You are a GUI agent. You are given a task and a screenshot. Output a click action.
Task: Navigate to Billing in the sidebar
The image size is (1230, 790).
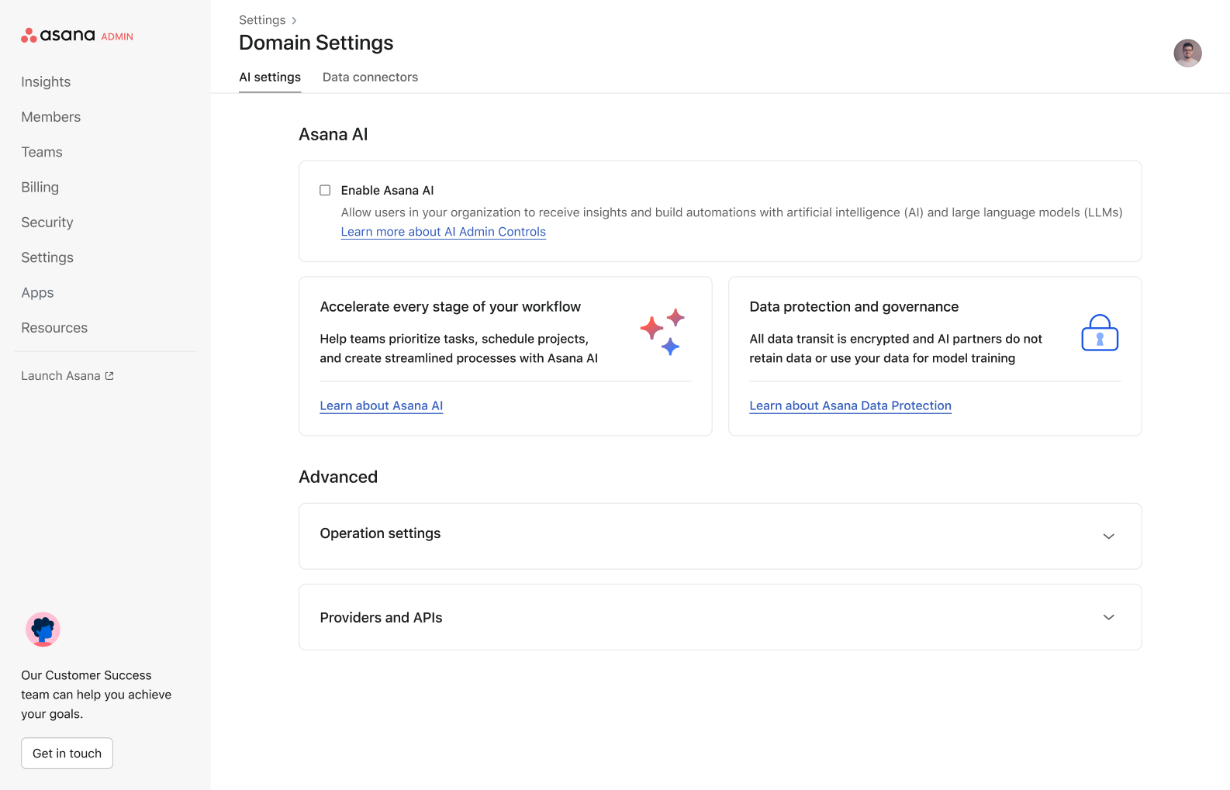tap(40, 188)
